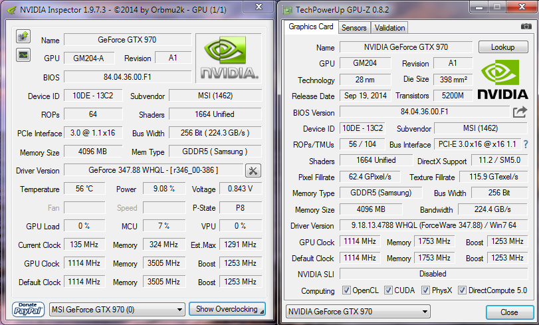Switch to the Graphics Card tab
This screenshot has height=325, width=539.
[311, 27]
